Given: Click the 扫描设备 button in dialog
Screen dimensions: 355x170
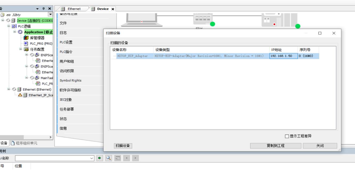Looking at the screenshot, I should click(x=123, y=146).
